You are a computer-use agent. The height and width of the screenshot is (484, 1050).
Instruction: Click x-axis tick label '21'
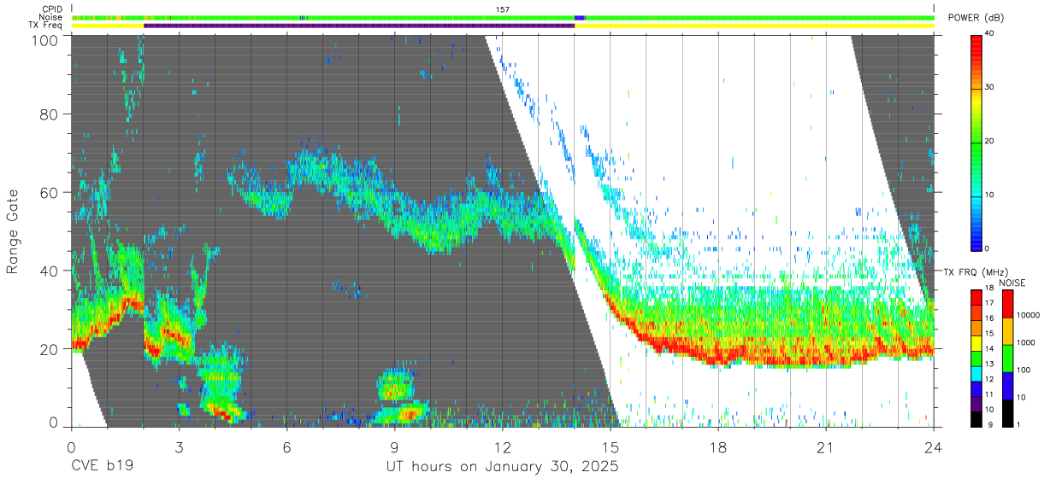click(x=825, y=447)
